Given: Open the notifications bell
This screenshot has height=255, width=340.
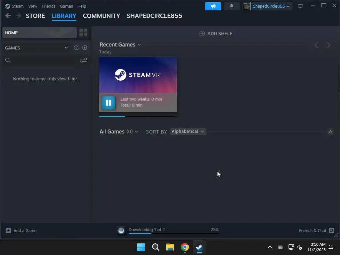Looking at the screenshot, I should 231,6.
